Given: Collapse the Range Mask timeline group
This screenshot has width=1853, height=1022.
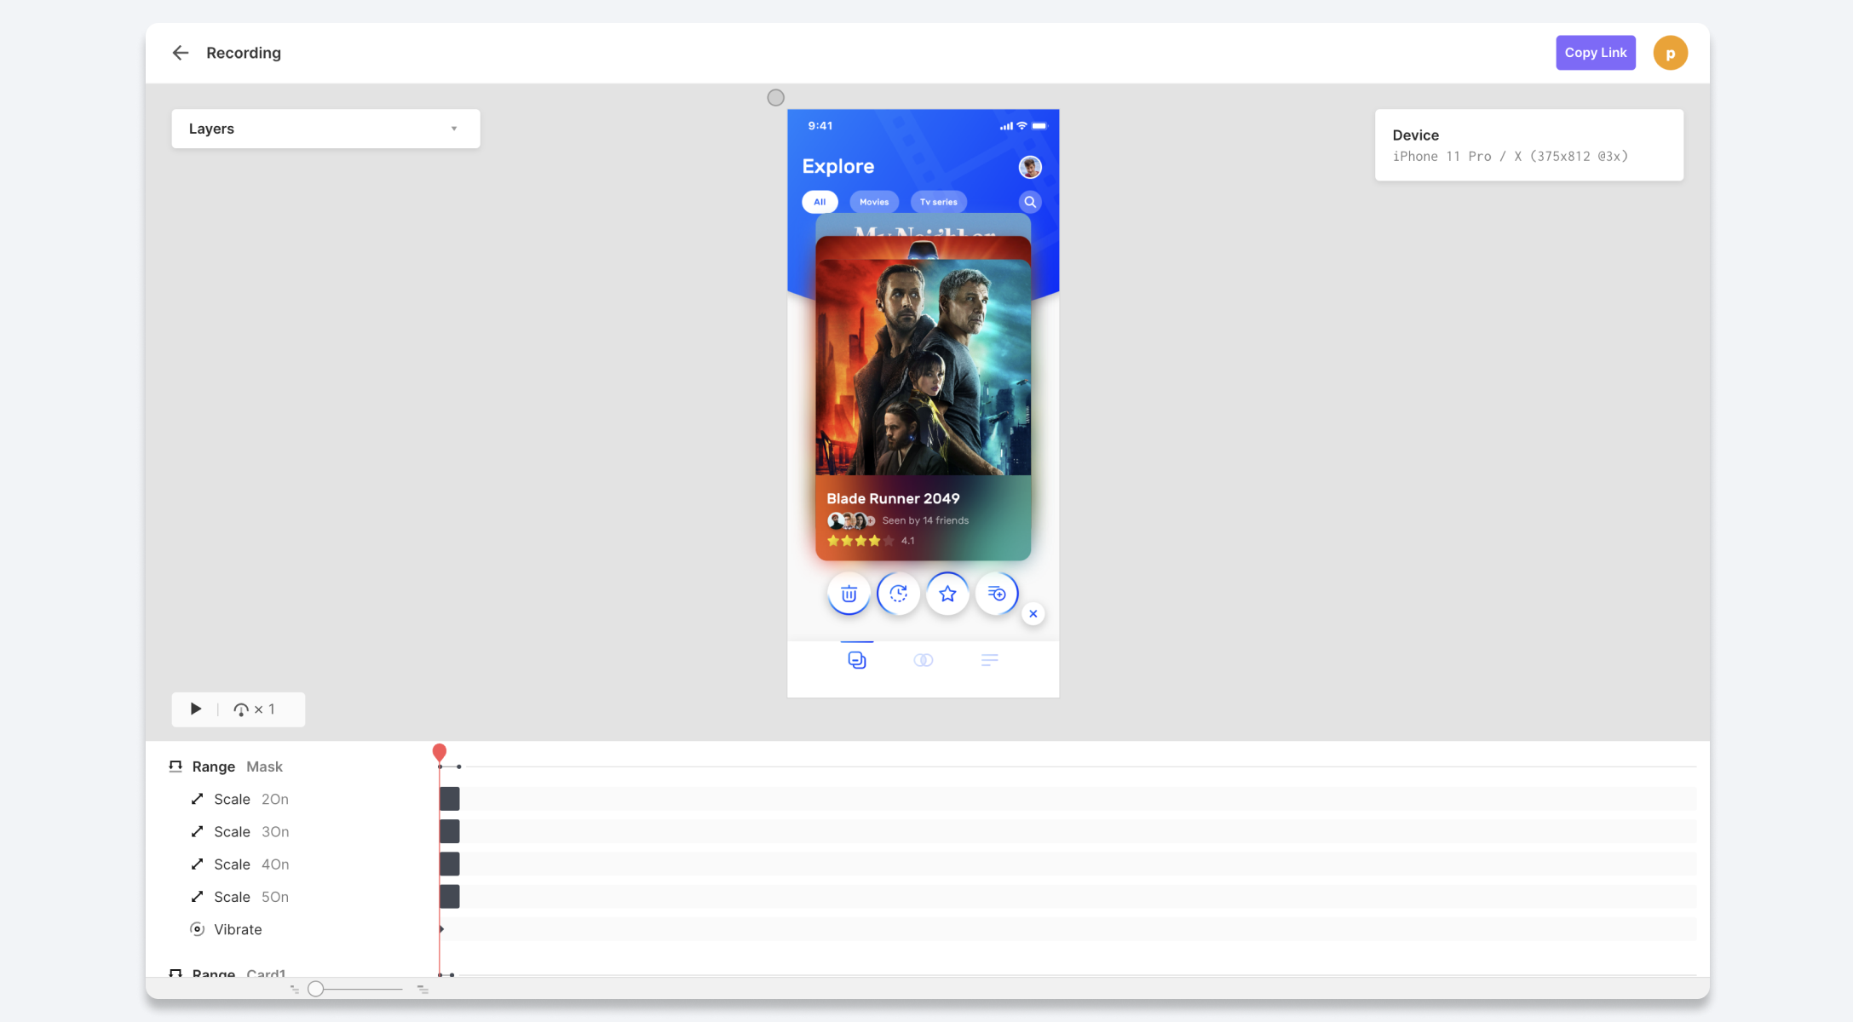Looking at the screenshot, I should pyautogui.click(x=176, y=766).
